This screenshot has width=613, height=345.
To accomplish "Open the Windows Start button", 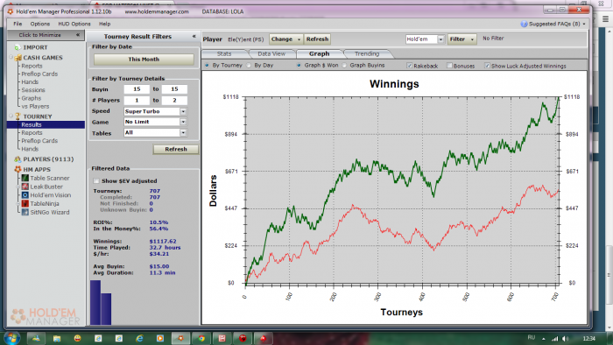I will (x=11, y=338).
